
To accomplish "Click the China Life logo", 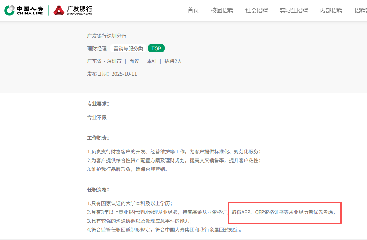I will [x=24, y=10].
